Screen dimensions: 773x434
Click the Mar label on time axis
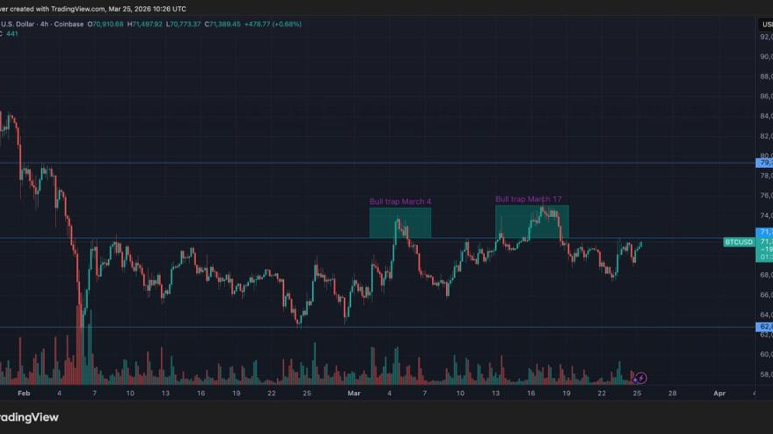pyautogui.click(x=354, y=393)
